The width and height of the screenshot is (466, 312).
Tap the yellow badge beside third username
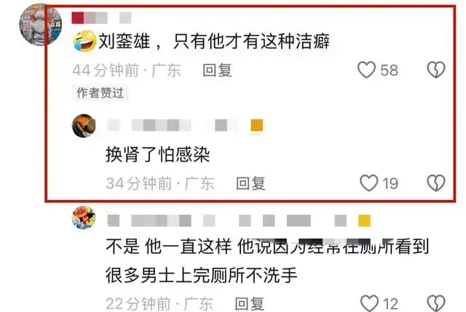(x=364, y=220)
